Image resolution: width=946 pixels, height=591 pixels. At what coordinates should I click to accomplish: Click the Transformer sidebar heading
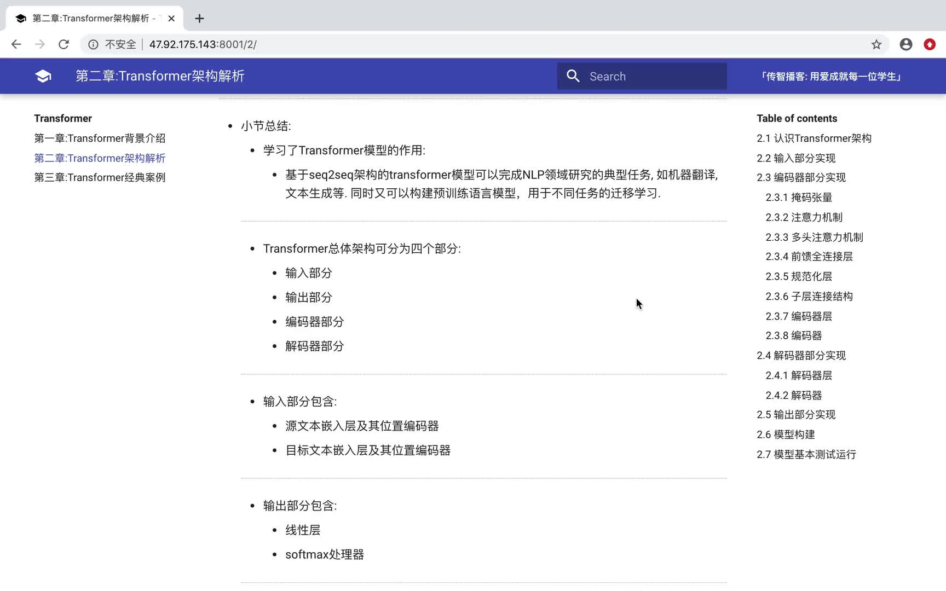pyautogui.click(x=63, y=118)
